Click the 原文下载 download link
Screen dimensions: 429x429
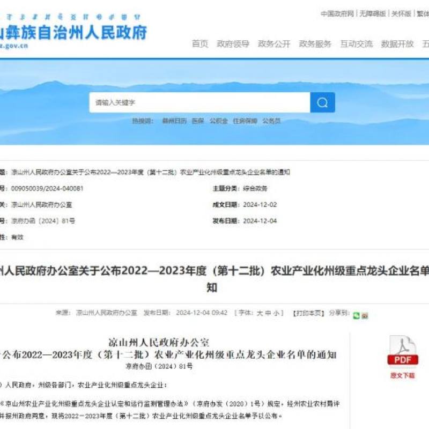(402, 375)
